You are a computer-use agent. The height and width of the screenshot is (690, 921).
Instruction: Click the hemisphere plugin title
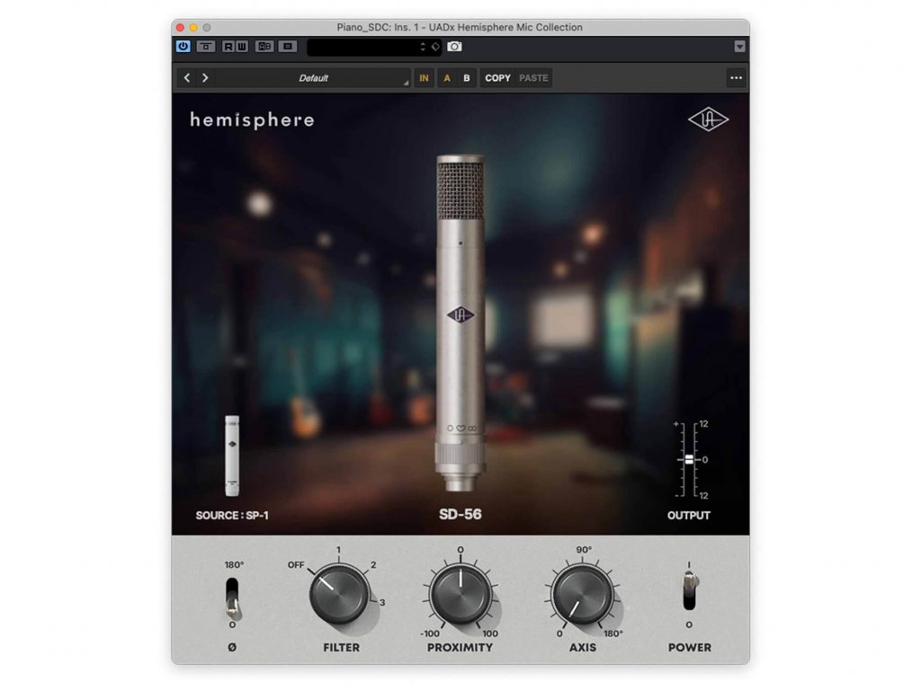pos(252,119)
